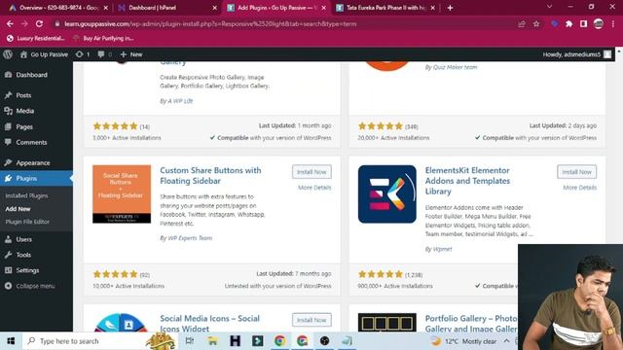
Task: Open Portfolio Gallery plugin title
Action: (471, 323)
